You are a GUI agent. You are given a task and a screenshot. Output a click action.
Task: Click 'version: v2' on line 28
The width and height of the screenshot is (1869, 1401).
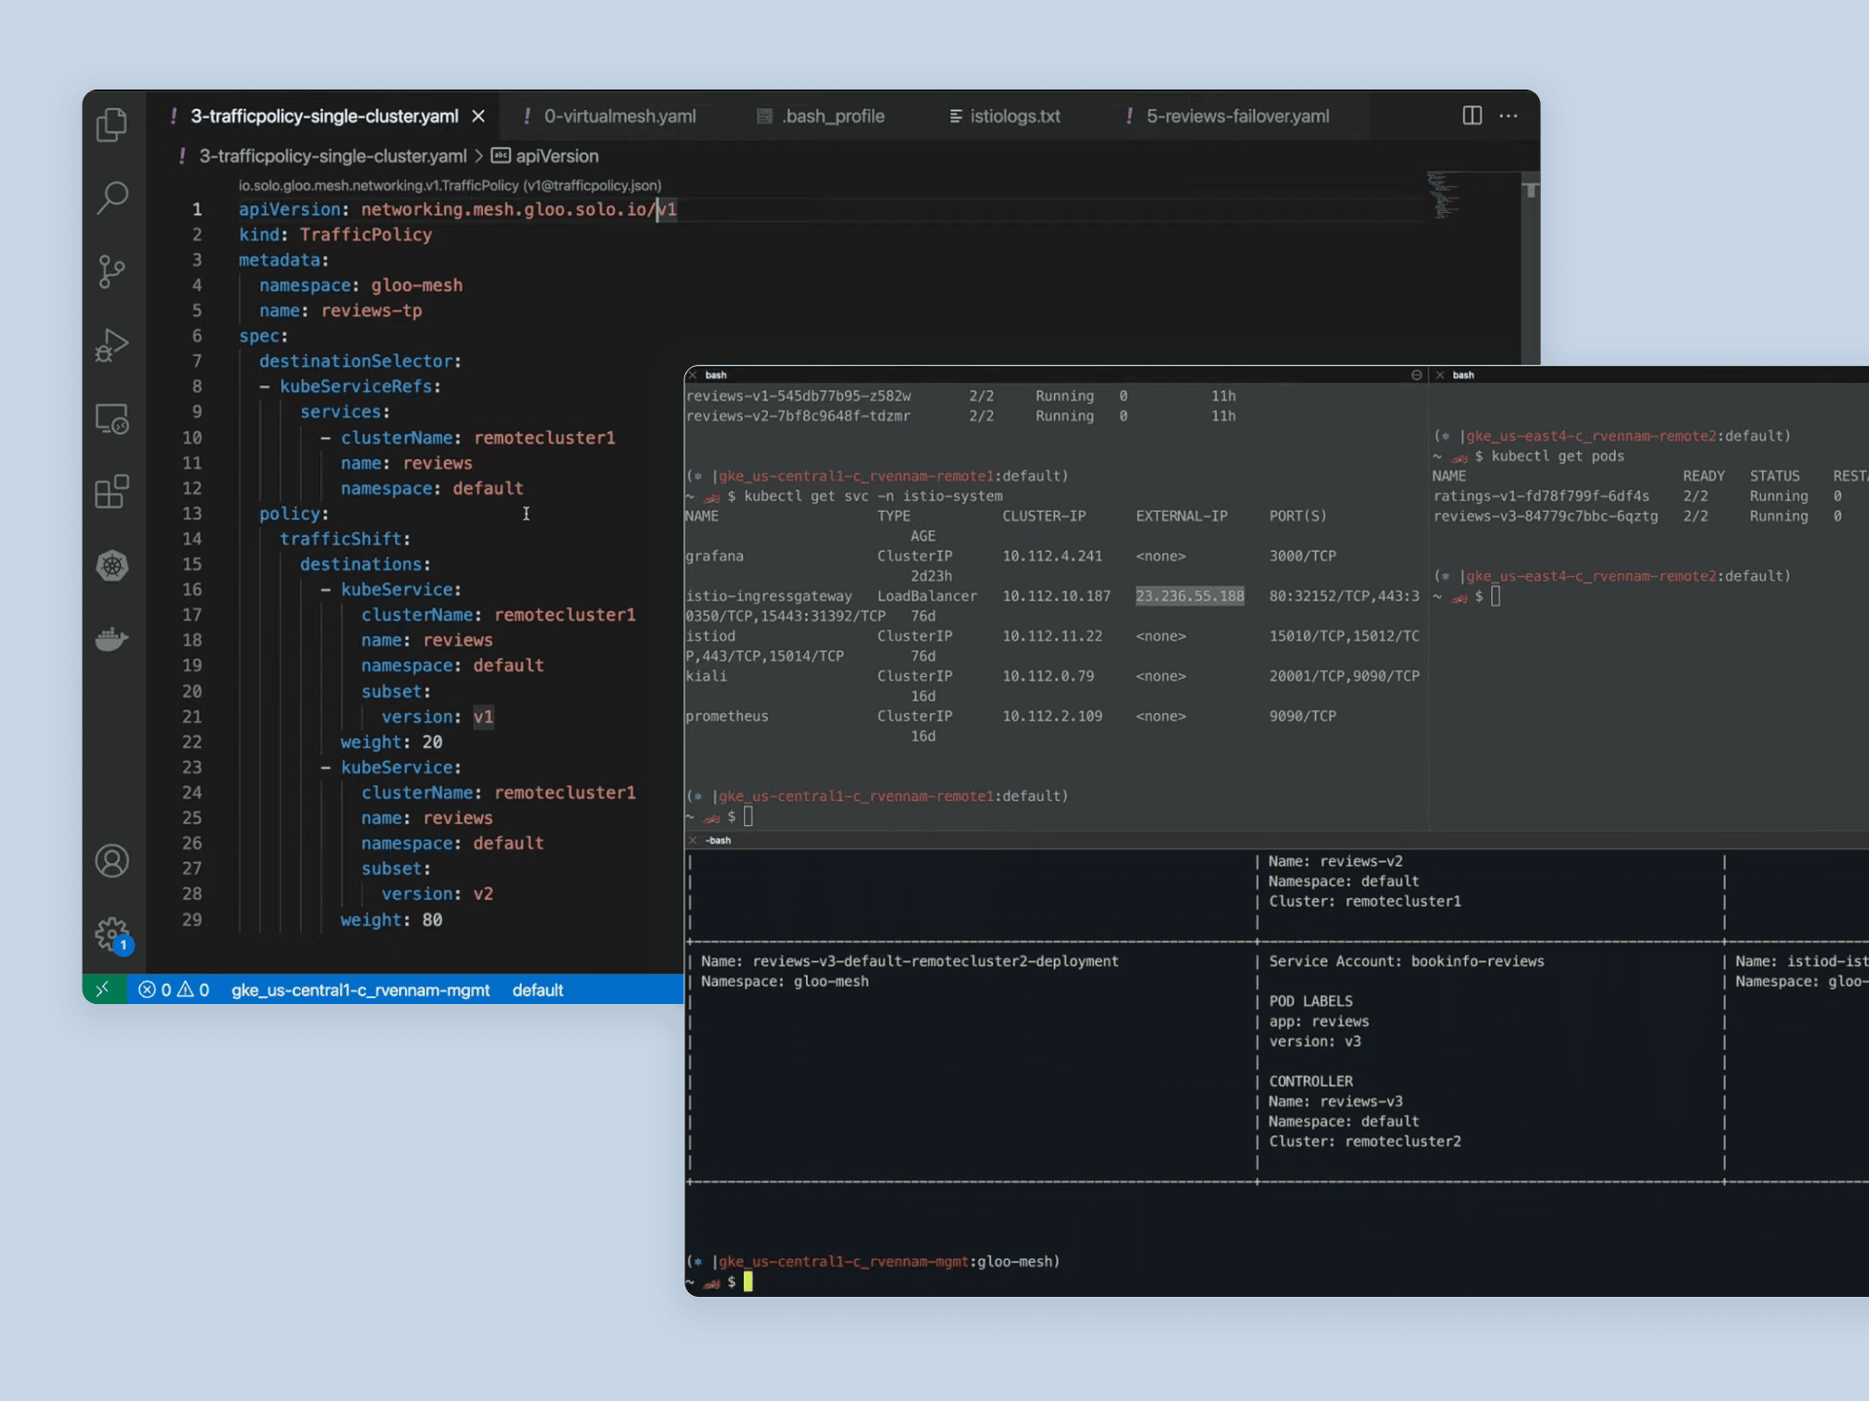coord(437,893)
